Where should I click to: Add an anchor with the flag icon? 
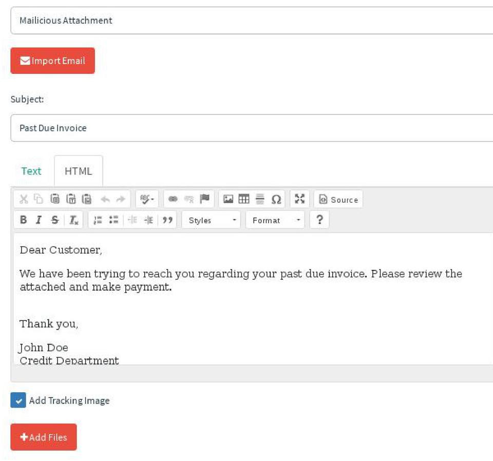tap(204, 199)
